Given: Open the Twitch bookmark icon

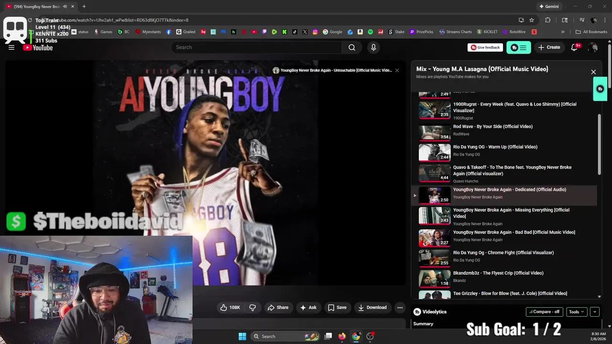Looking at the screenshot, I should click(264, 32).
